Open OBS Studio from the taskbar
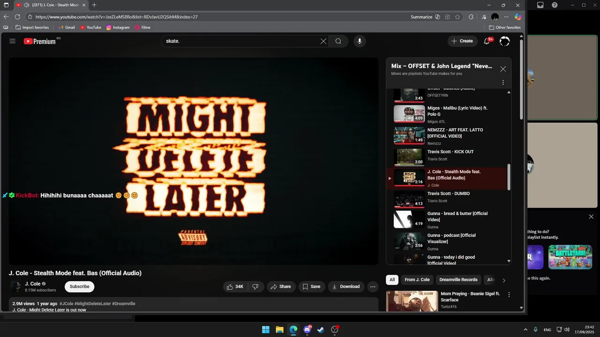600x337 pixels. pos(335,330)
